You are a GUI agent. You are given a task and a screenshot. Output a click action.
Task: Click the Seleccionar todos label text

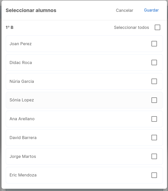click(x=131, y=27)
